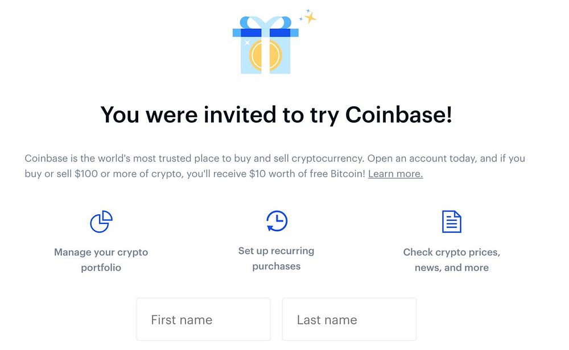Focus the Last name input field

[349, 319]
